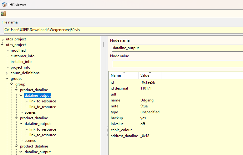Screen dimensions: 243x155
Task: Expand the enum_definitions node
Action: click(x=7, y=73)
